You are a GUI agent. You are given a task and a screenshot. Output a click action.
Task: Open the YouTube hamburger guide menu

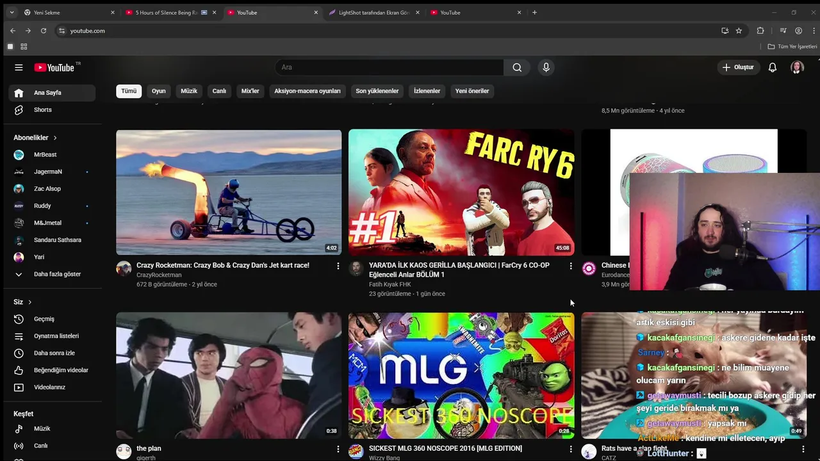pyautogui.click(x=19, y=67)
